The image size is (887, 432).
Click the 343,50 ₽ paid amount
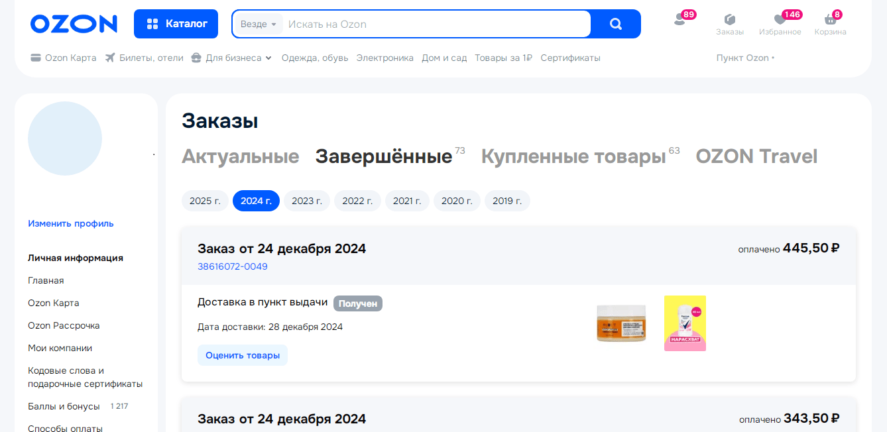pos(811,419)
